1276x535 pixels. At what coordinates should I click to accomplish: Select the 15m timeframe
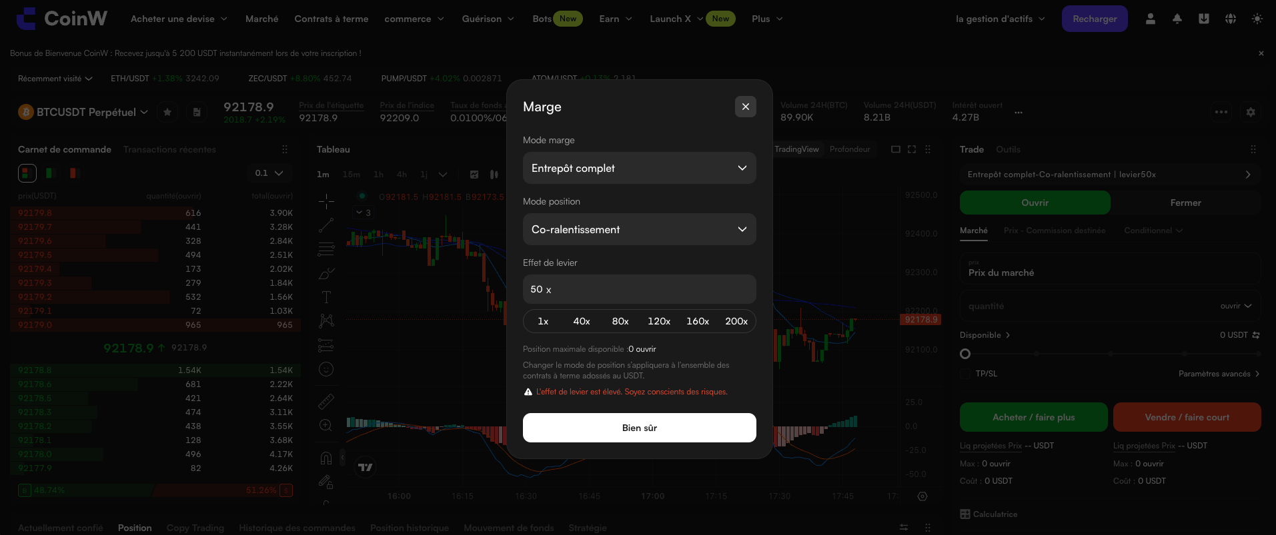351,175
